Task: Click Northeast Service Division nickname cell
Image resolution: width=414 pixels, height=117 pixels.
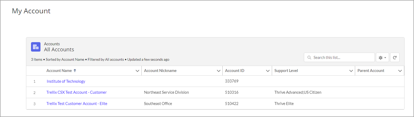Action: (166, 92)
